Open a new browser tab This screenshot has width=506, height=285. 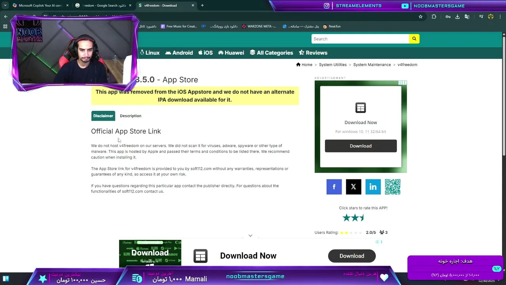[x=202, y=6]
